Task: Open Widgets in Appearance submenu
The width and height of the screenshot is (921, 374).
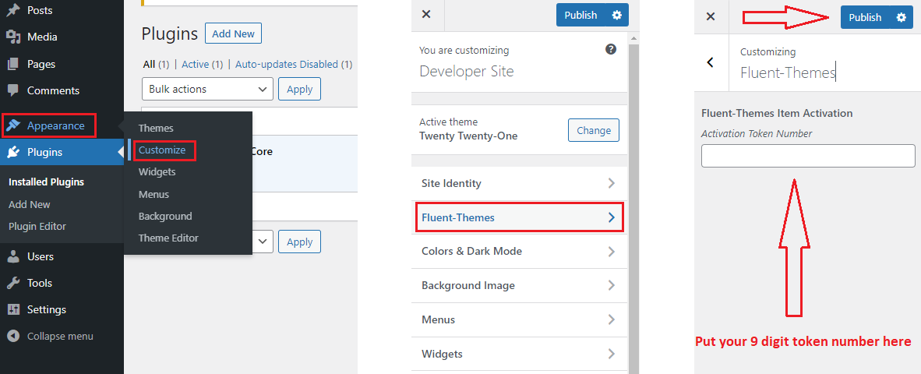Action: point(157,172)
